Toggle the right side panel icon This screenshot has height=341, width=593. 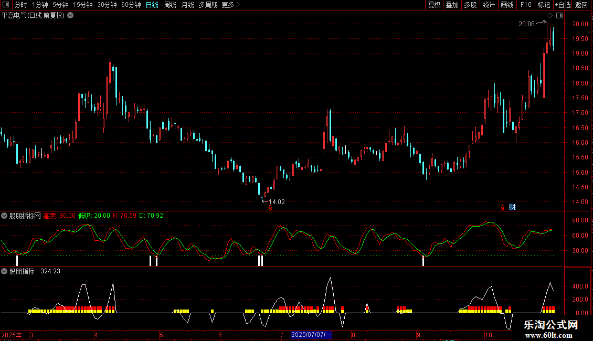click(x=559, y=16)
